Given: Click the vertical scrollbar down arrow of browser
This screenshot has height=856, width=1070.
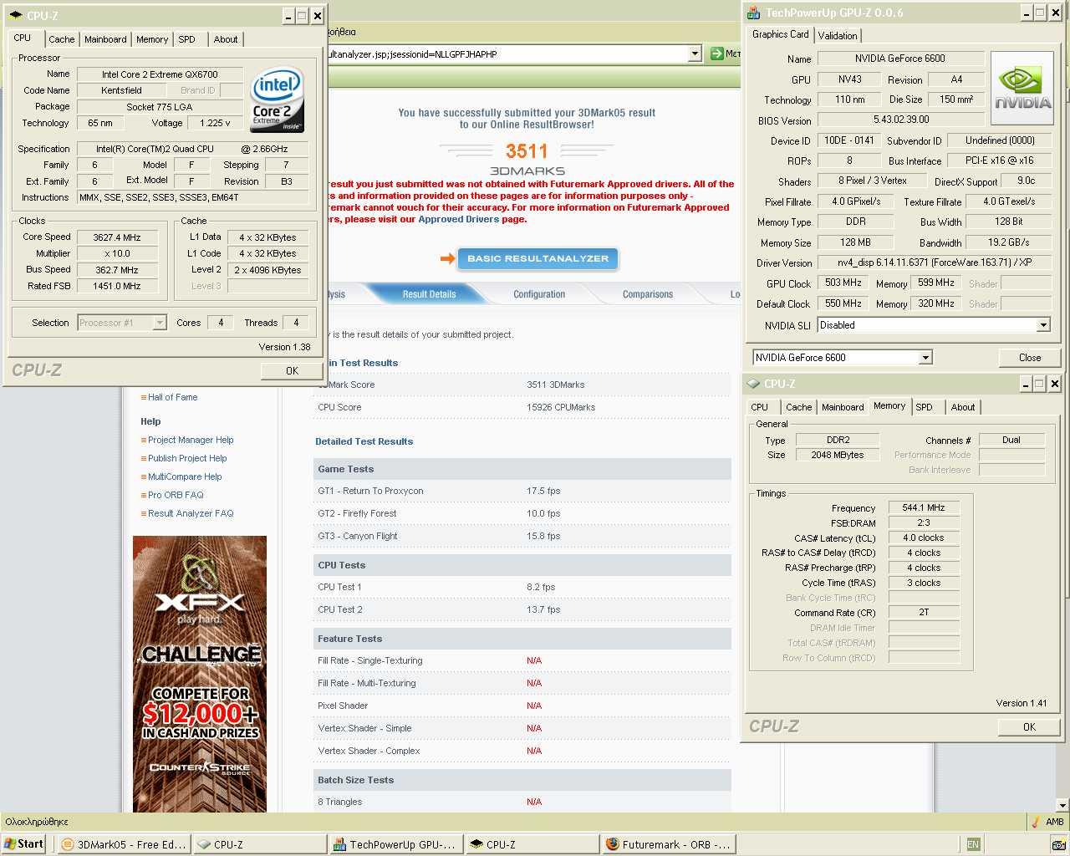Looking at the screenshot, I should click(1062, 805).
